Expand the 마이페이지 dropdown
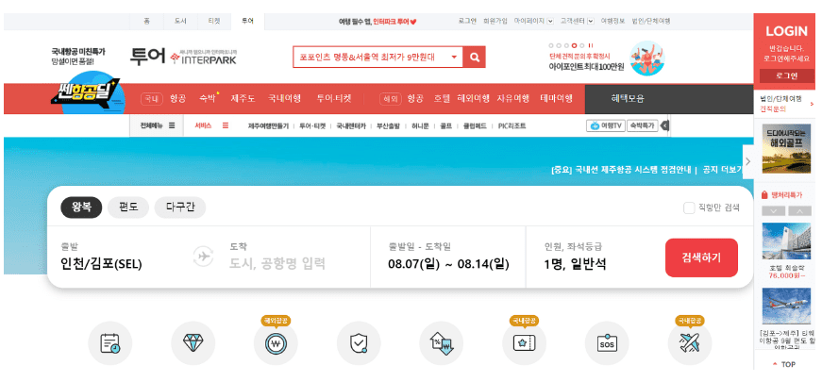The height and width of the screenshot is (382, 822). (550, 22)
